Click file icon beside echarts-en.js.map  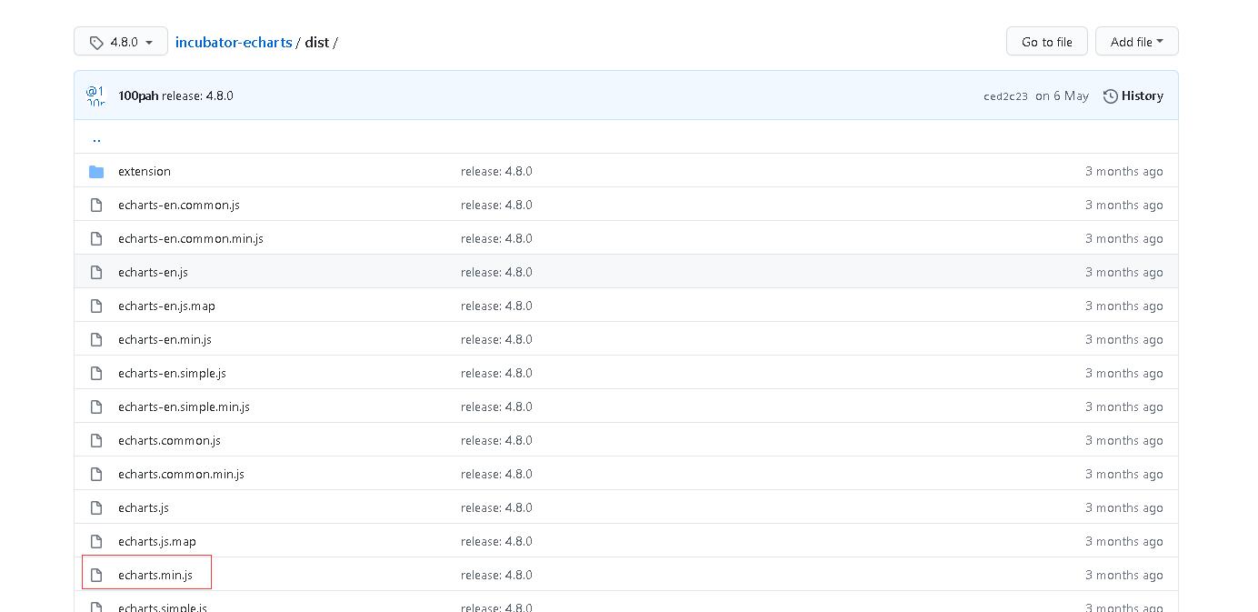tap(96, 306)
